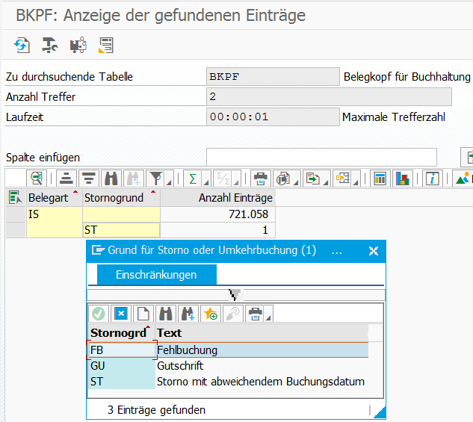Cancel the popup with the blue X icon

120,313
